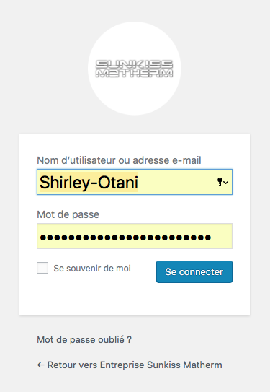Click the word 'oublié' in forgotten password link
The width and height of the screenshot is (270, 392).
pos(111,340)
